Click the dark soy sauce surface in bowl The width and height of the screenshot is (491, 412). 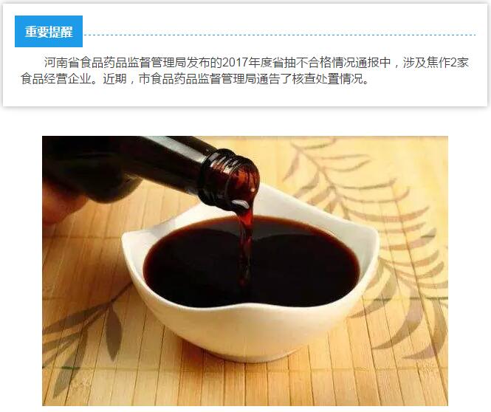point(194,266)
